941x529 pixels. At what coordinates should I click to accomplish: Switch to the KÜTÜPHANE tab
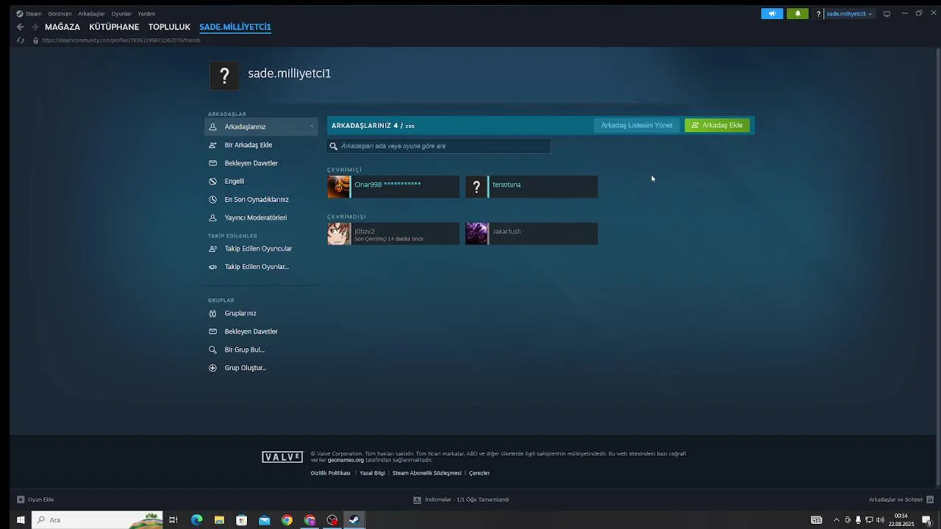pyautogui.click(x=114, y=26)
